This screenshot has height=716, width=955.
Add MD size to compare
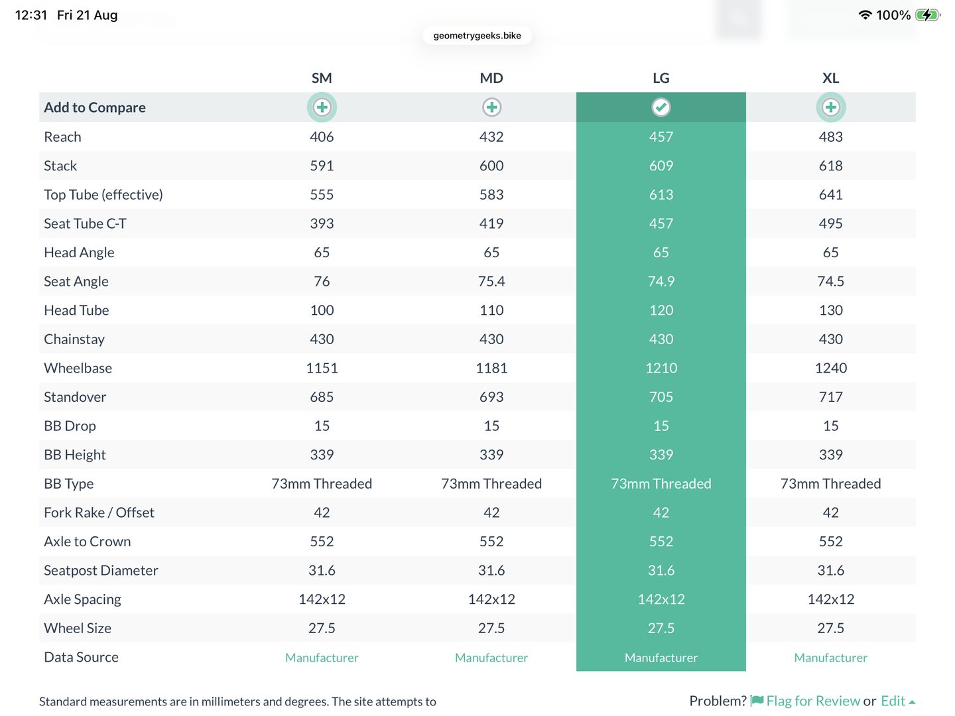point(491,107)
